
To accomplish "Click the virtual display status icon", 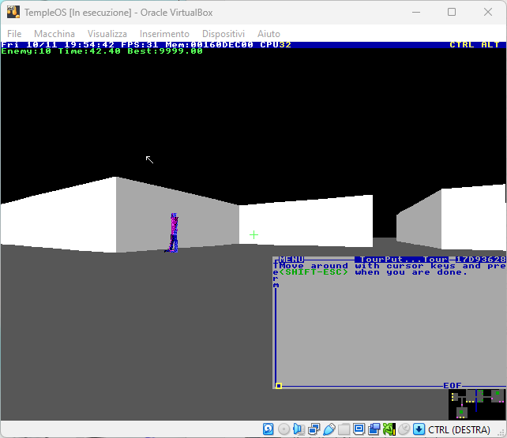I will (358, 429).
